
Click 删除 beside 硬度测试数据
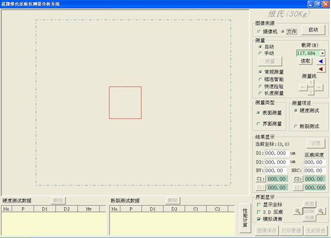pyautogui.click(x=58, y=200)
